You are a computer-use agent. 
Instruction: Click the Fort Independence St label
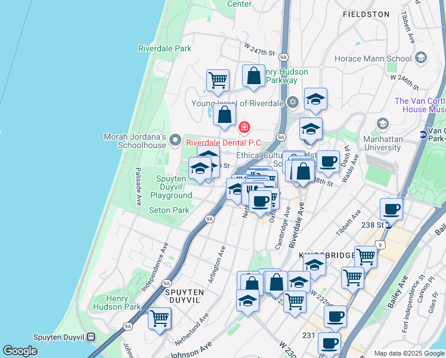click(413, 303)
